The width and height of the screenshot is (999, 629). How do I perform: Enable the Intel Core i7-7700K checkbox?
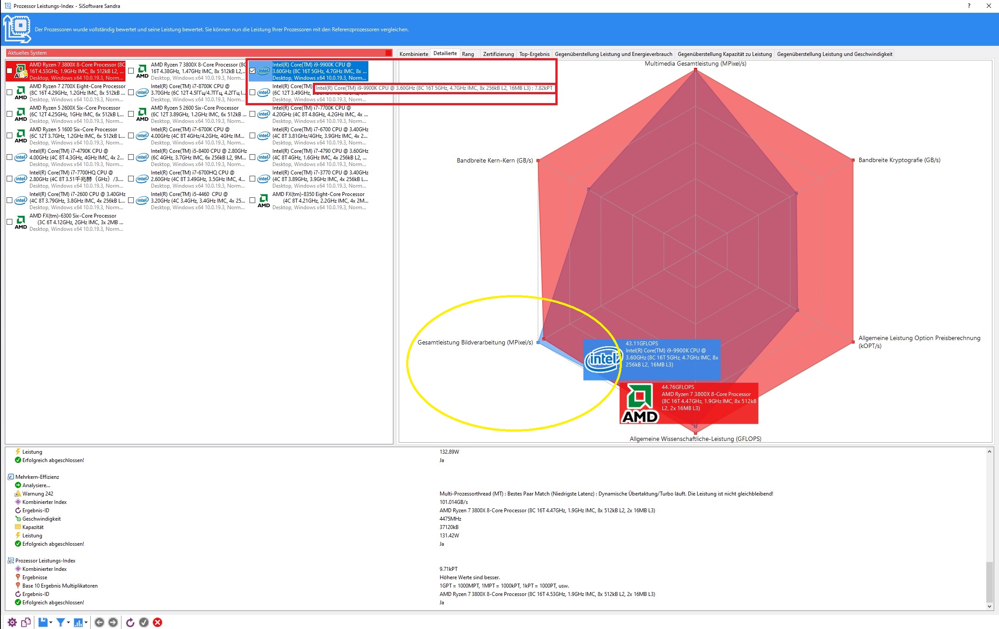coord(253,114)
